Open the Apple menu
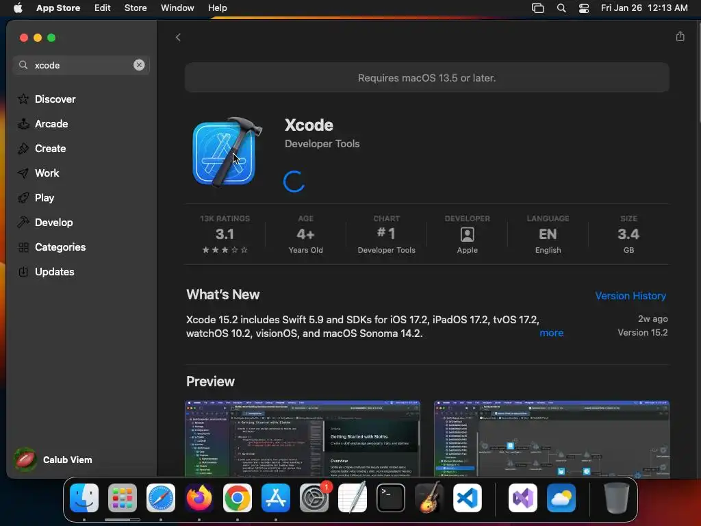701x526 pixels. (x=18, y=8)
